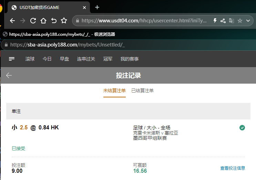Close the USDT加密货币GAME tab
Image resolution: width=256 pixels, height=180 pixels.
85,7
